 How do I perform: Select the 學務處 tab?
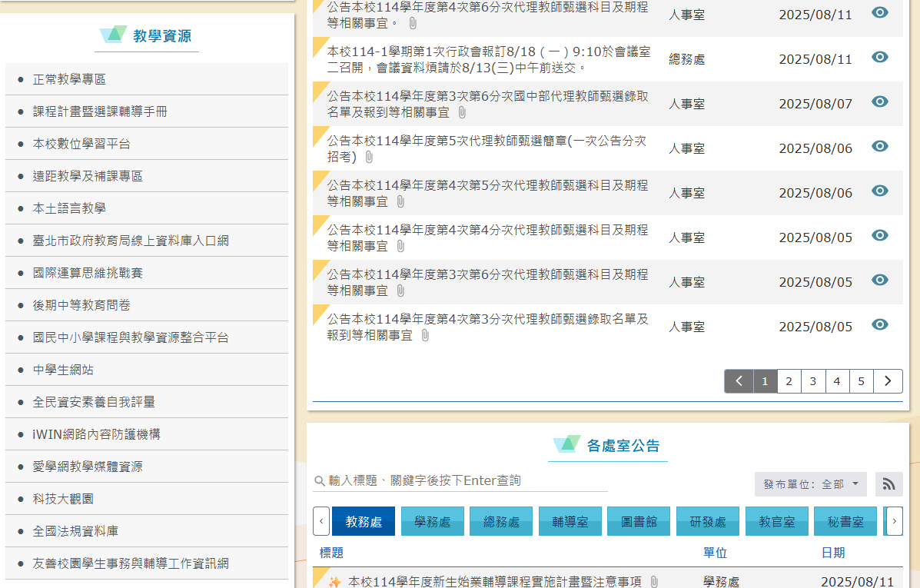point(432,522)
